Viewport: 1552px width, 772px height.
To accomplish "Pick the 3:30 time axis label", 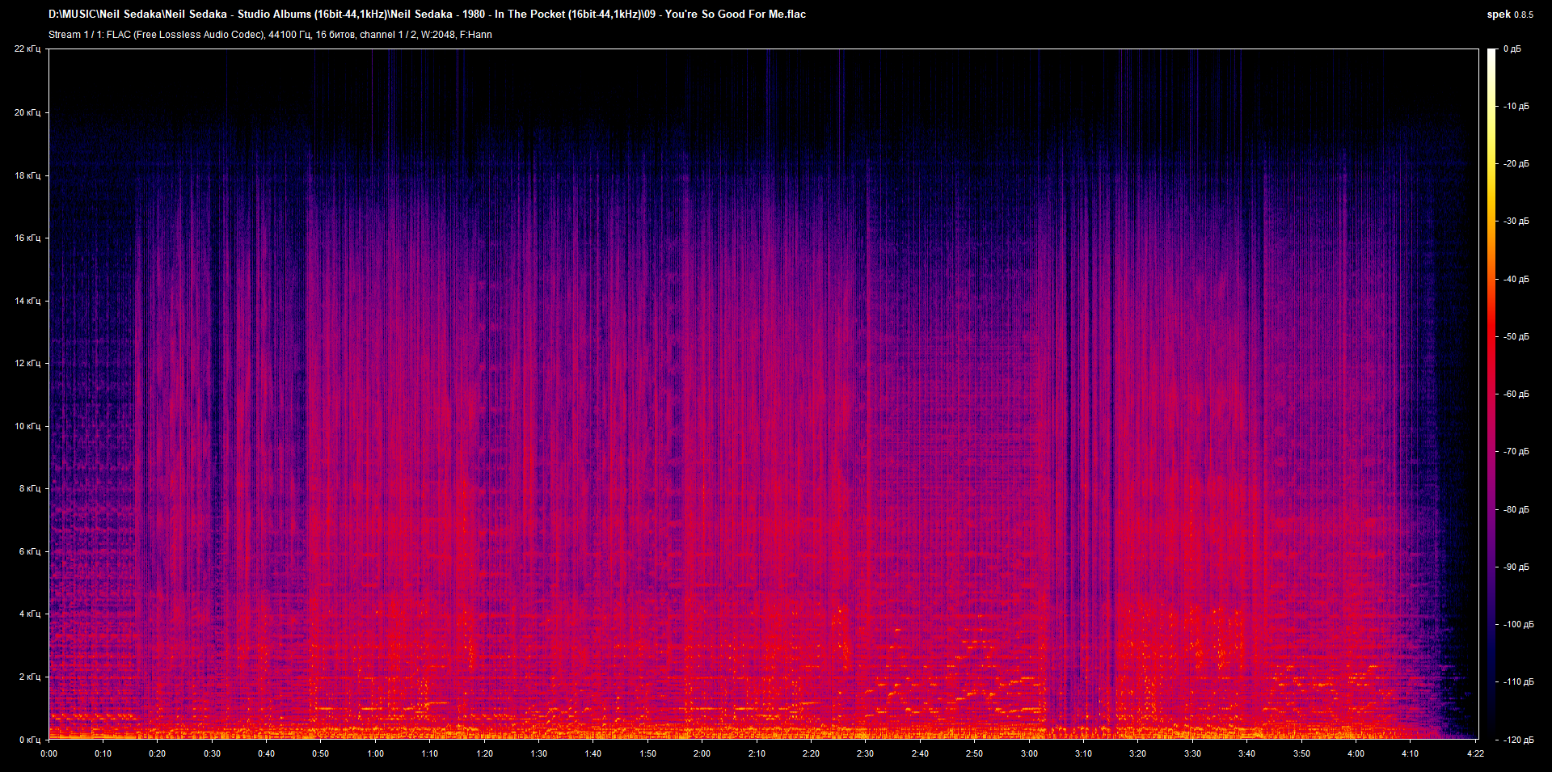I will tap(1192, 753).
